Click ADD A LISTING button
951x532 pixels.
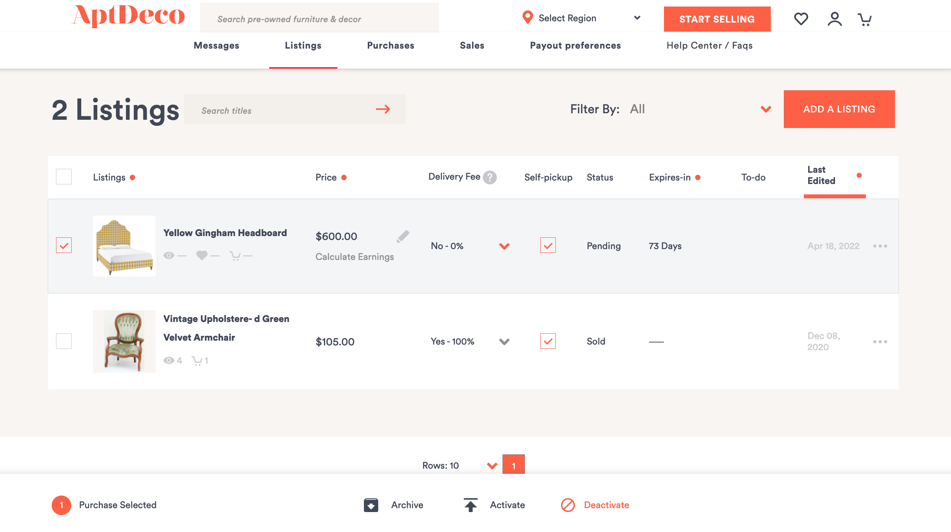[839, 109]
